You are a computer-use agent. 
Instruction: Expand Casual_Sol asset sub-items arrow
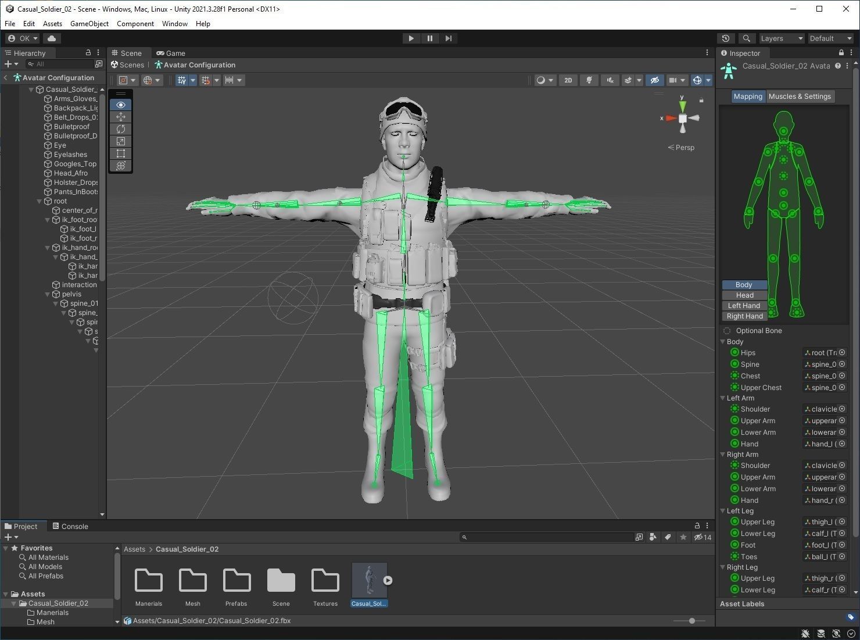[x=388, y=580]
